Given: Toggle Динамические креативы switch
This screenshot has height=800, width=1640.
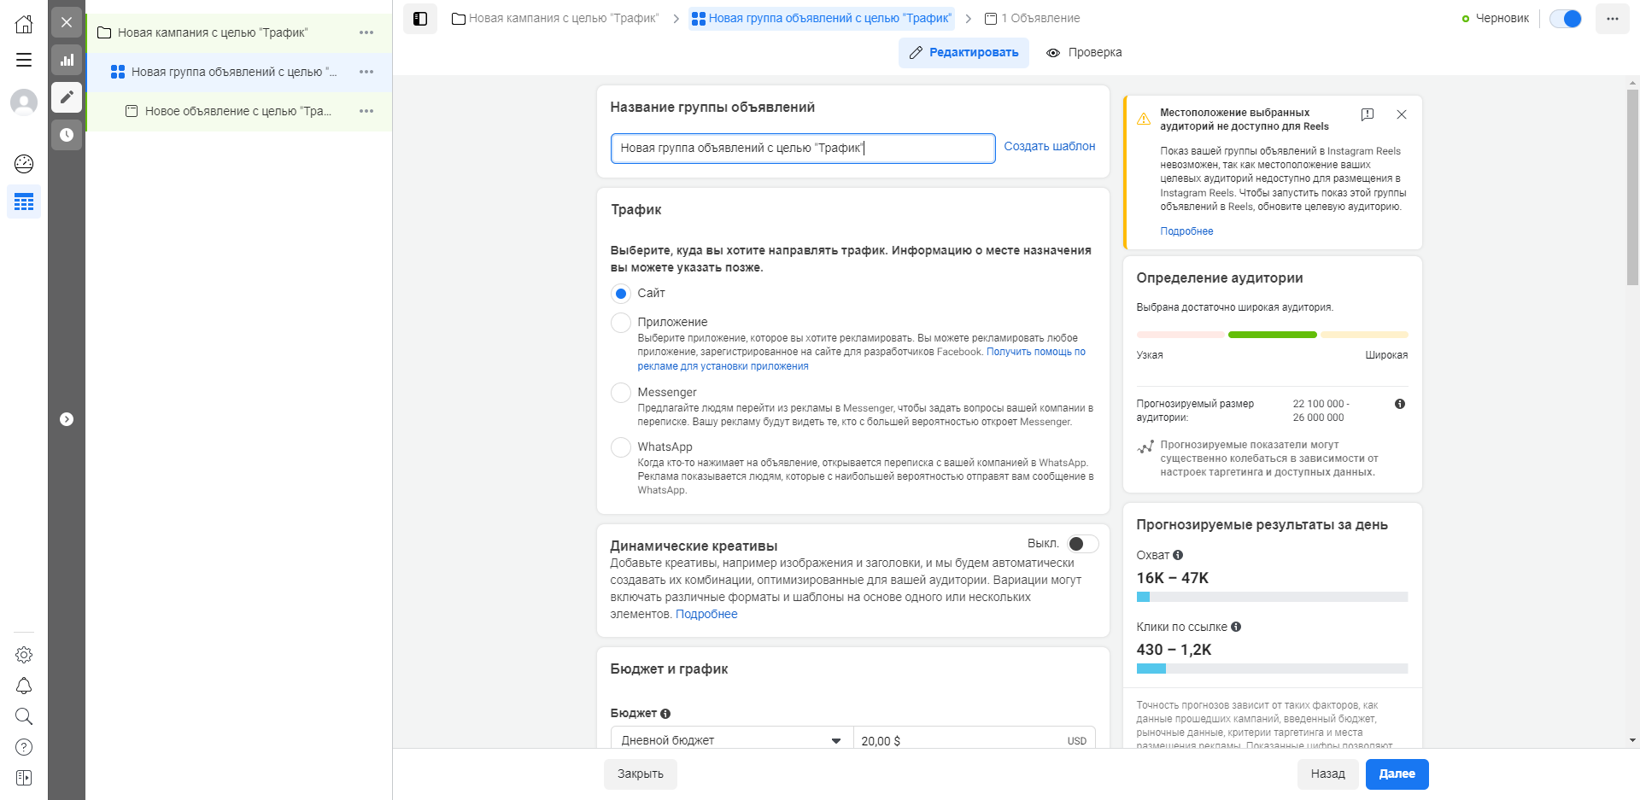Looking at the screenshot, I should click(1082, 544).
